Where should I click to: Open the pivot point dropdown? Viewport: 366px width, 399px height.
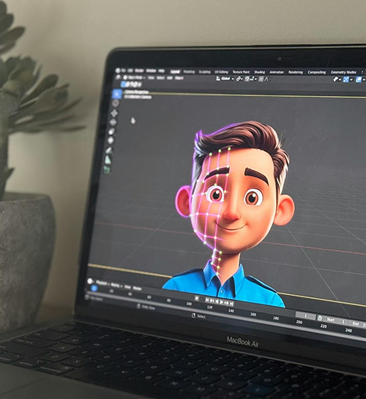pyautogui.click(x=239, y=79)
